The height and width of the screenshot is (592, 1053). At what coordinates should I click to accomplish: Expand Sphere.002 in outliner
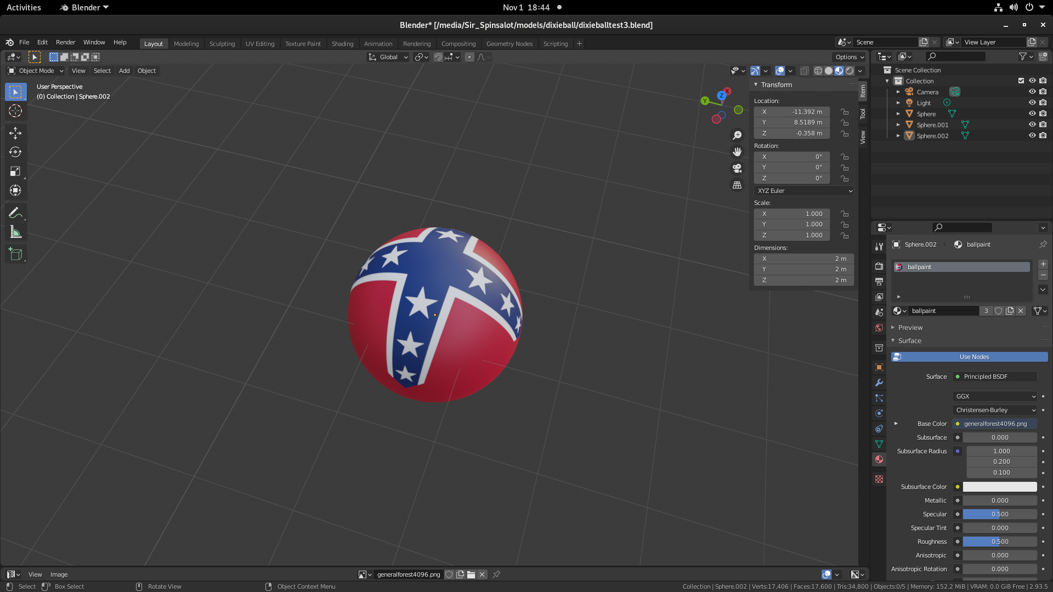click(x=898, y=135)
